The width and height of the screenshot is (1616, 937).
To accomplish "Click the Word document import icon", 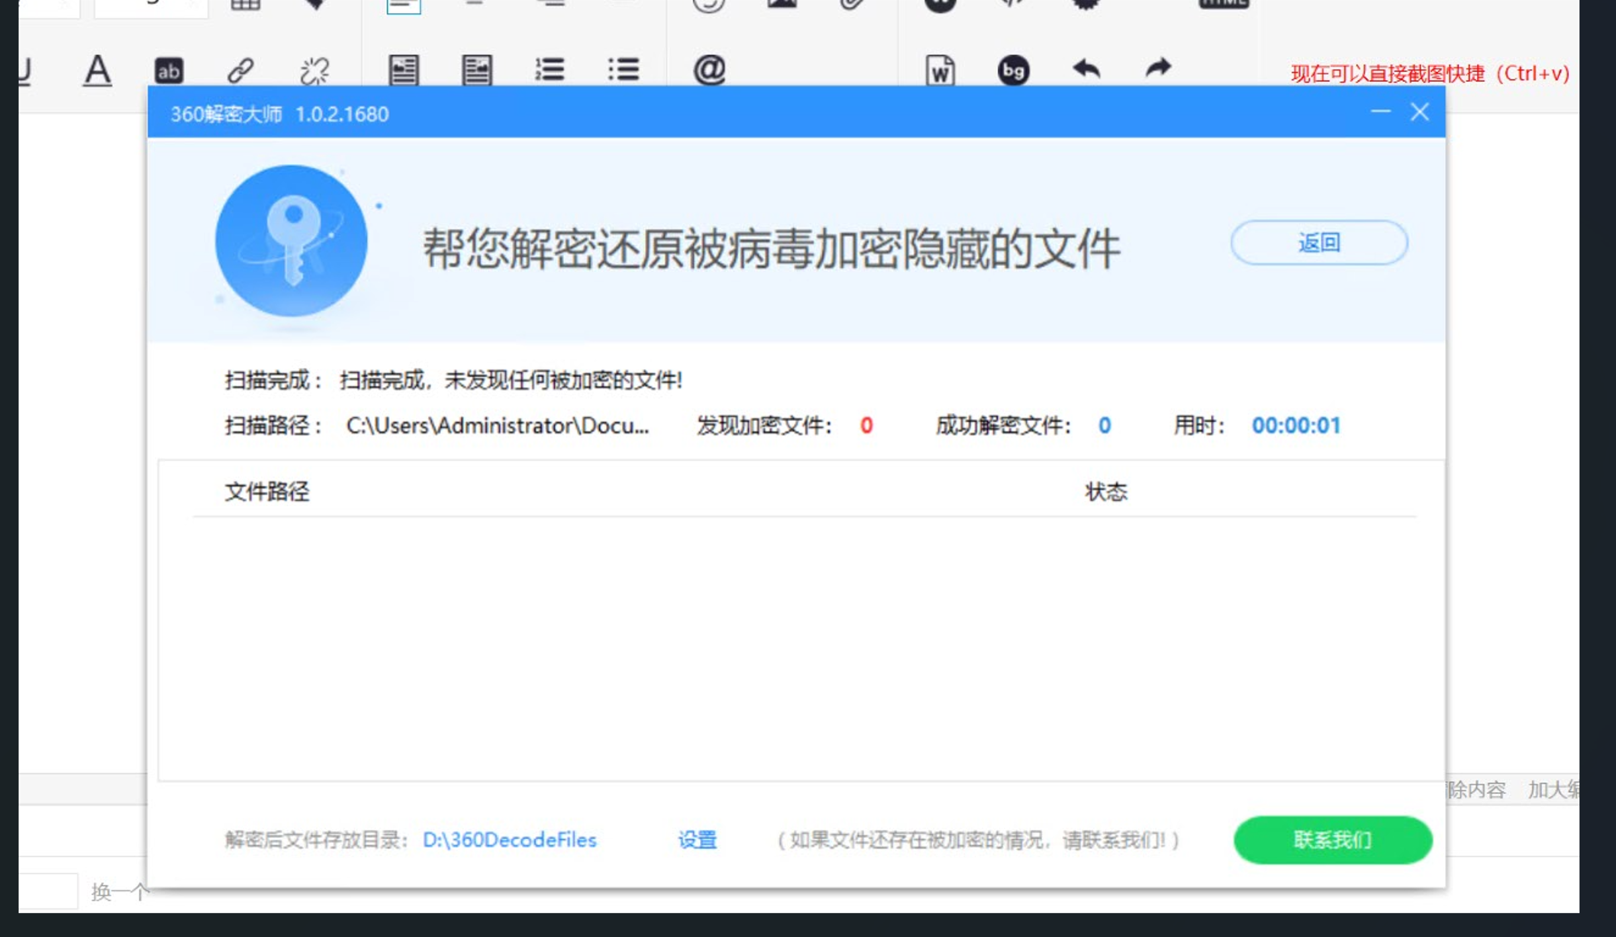I will click(940, 70).
